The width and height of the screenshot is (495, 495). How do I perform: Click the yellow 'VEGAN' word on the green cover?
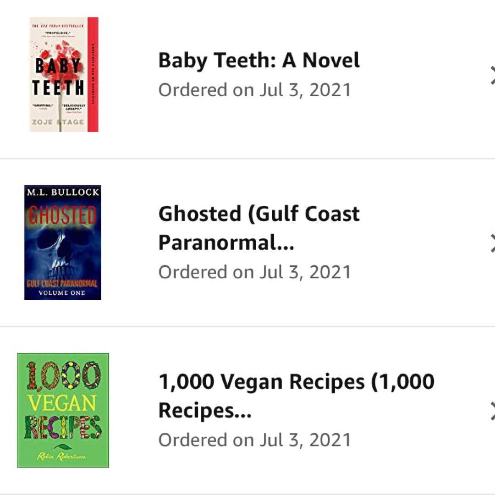62,403
